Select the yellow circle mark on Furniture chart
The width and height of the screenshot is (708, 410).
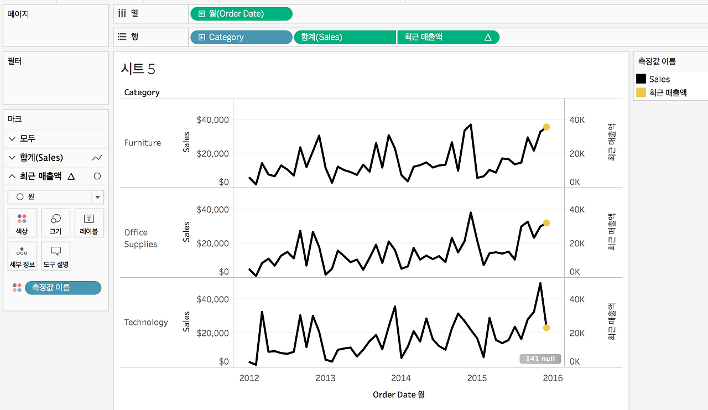coord(546,127)
